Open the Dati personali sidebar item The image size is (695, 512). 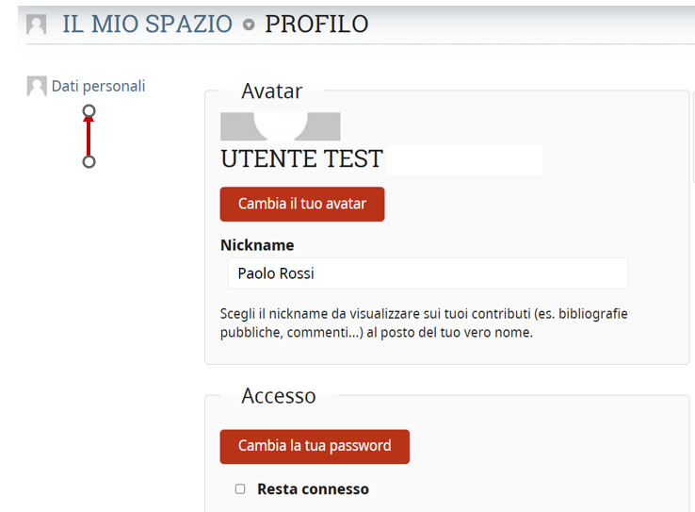coord(98,86)
